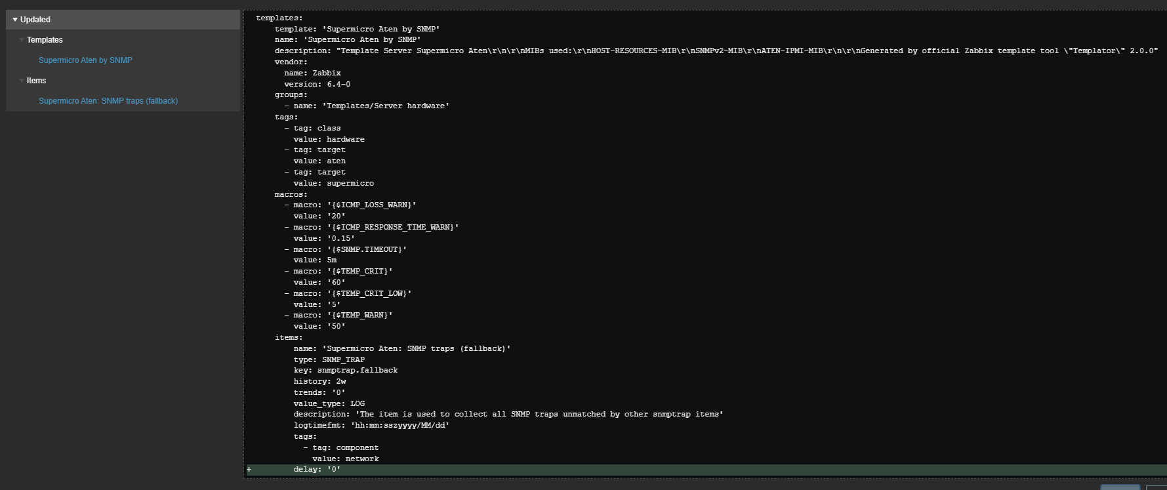Click the line "name: 'Supermicro Aten by SNMP'"
1167x490 pixels.
click(x=348, y=40)
